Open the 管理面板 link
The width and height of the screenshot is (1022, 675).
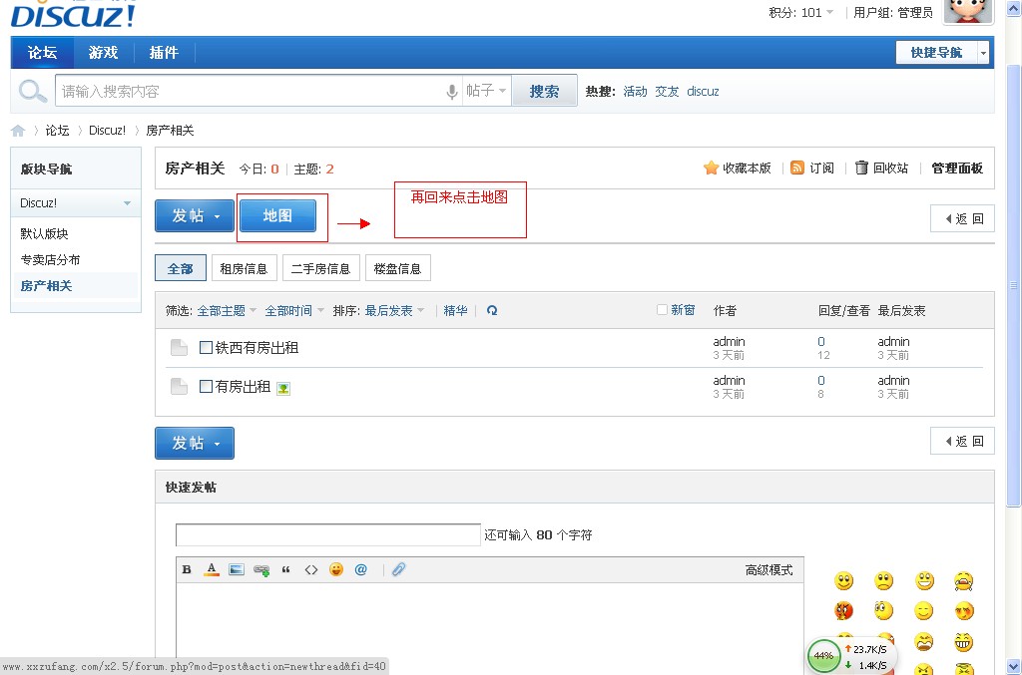pyautogui.click(x=957, y=168)
